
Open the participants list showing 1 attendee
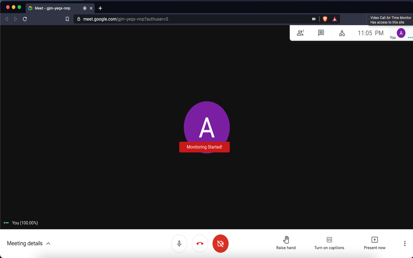pyautogui.click(x=300, y=33)
